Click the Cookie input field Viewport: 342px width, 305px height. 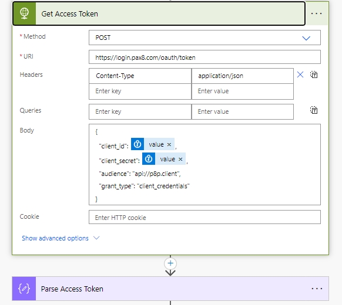pos(204,217)
